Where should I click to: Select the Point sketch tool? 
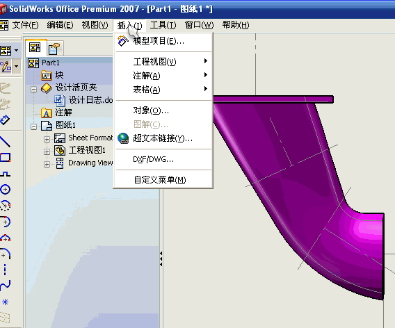(x=5, y=302)
